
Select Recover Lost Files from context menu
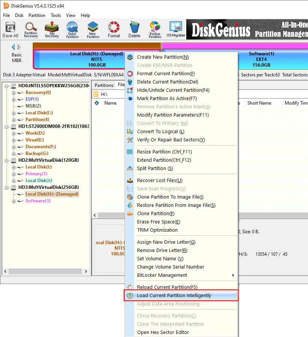[x=160, y=181]
